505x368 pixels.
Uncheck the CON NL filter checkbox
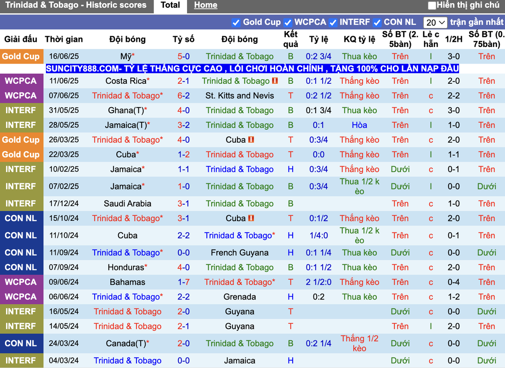click(377, 23)
